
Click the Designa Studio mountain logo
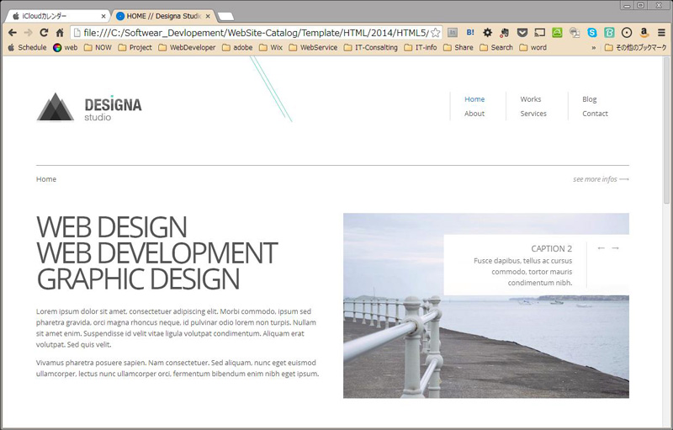pyautogui.click(x=56, y=107)
